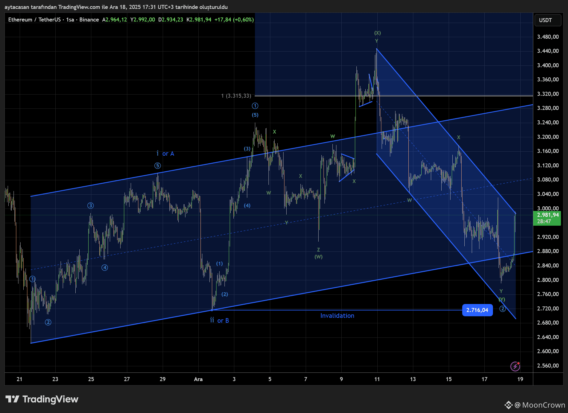Click the Invalidation text annotation
Image resolution: width=568 pixels, height=413 pixels.
[x=337, y=316]
